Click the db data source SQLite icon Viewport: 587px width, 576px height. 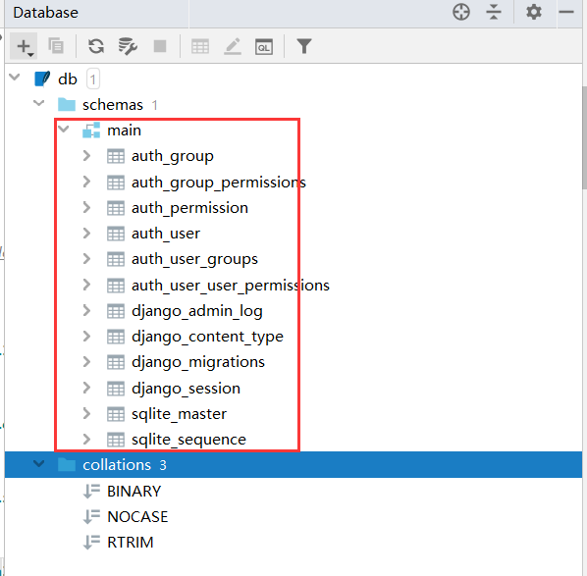(42, 79)
